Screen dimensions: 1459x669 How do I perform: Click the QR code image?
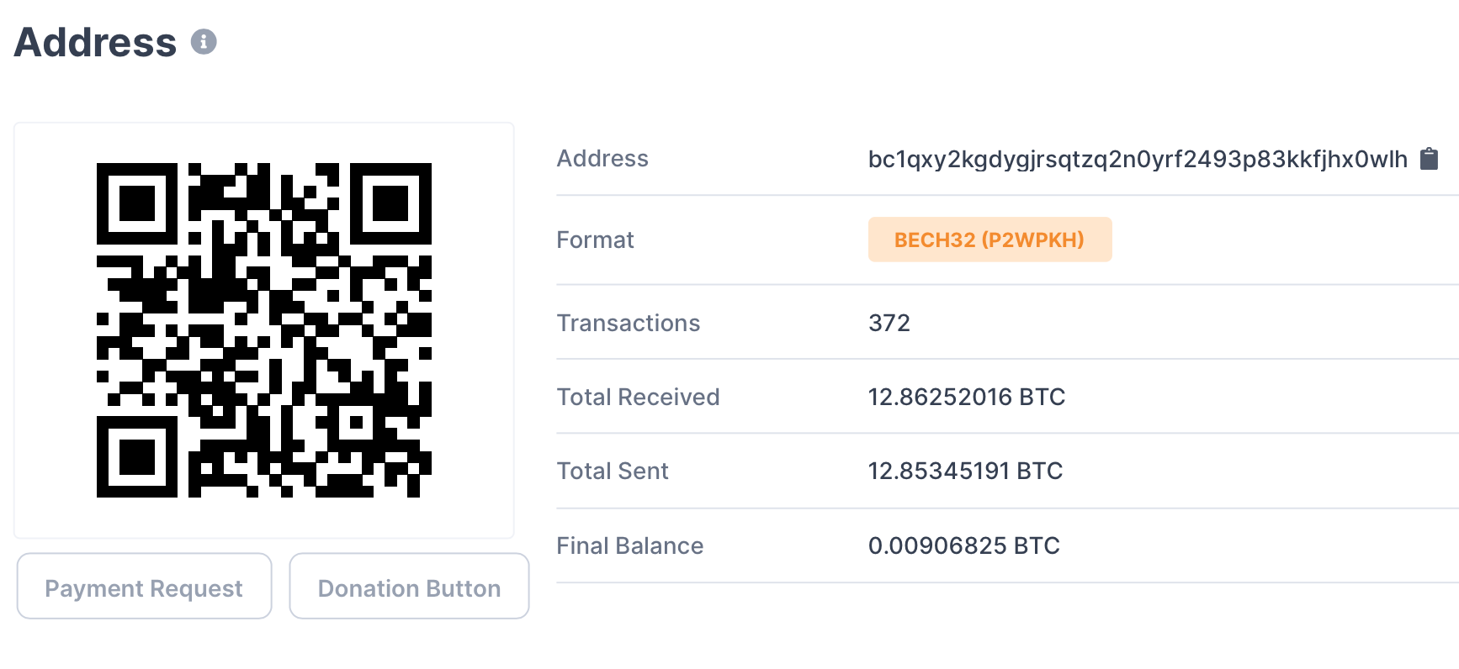[264, 330]
